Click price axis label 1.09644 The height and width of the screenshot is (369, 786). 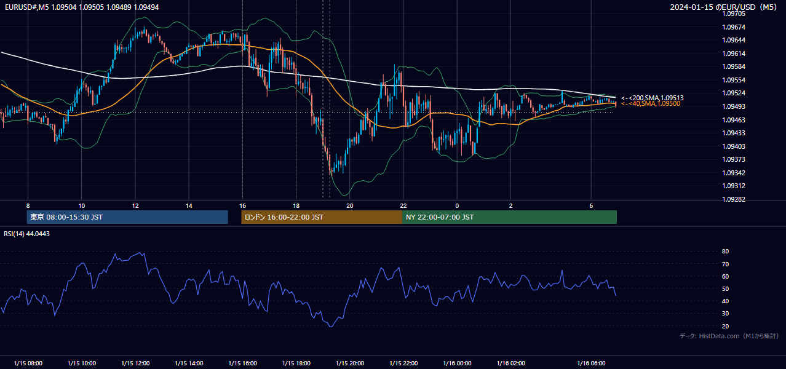click(x=733, y=41)
